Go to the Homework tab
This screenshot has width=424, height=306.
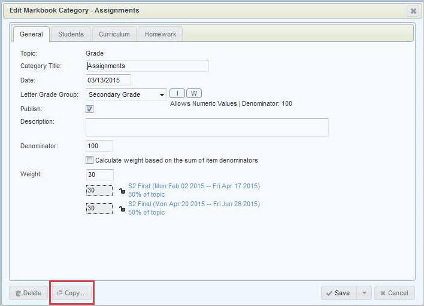click(160, 34)
